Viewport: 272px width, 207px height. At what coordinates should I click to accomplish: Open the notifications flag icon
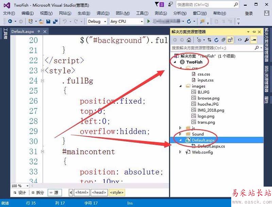tap(157, 4)
